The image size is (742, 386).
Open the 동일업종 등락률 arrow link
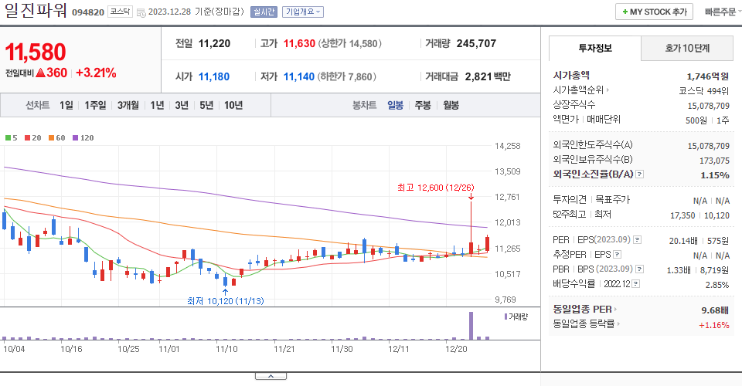(618, 324)
